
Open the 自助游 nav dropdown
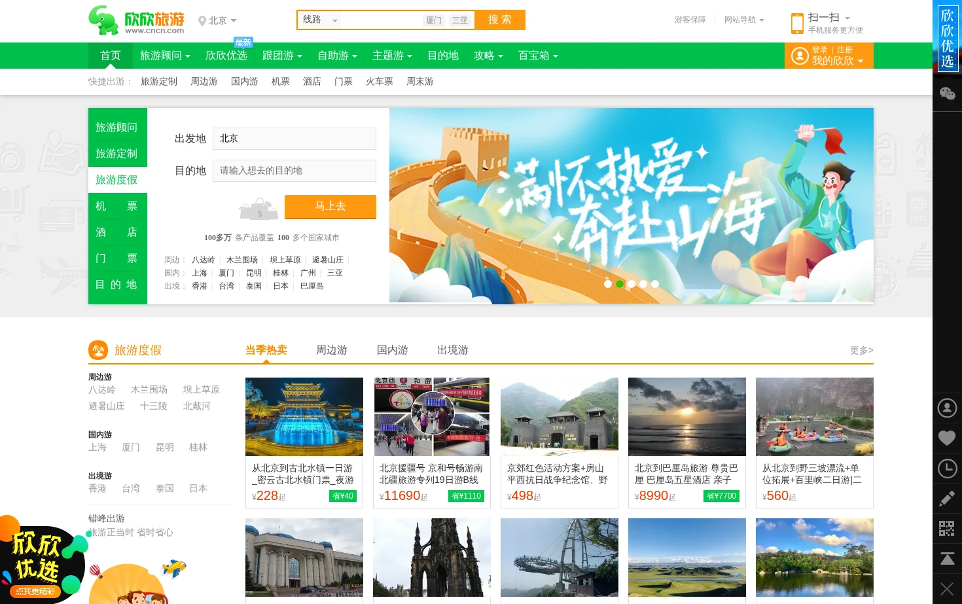(x=337, y=56)
